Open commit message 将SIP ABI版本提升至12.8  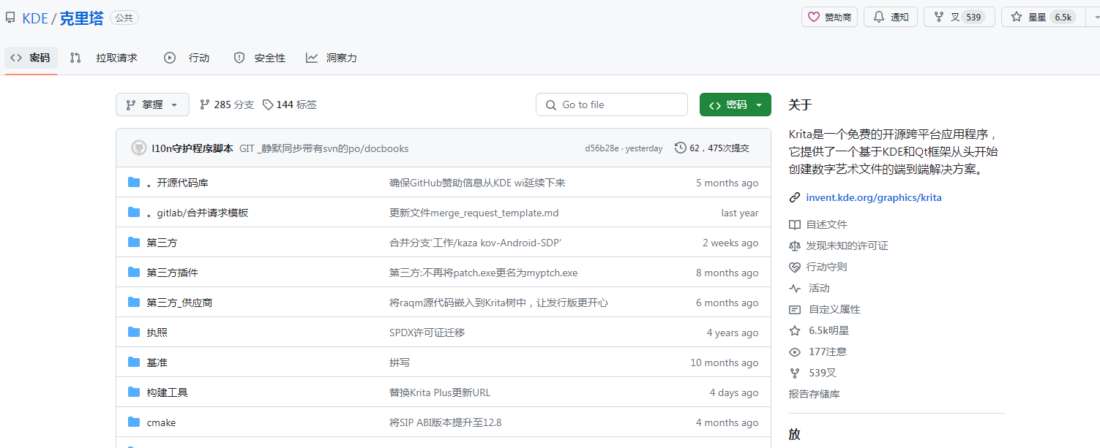(x=445, y=422)
